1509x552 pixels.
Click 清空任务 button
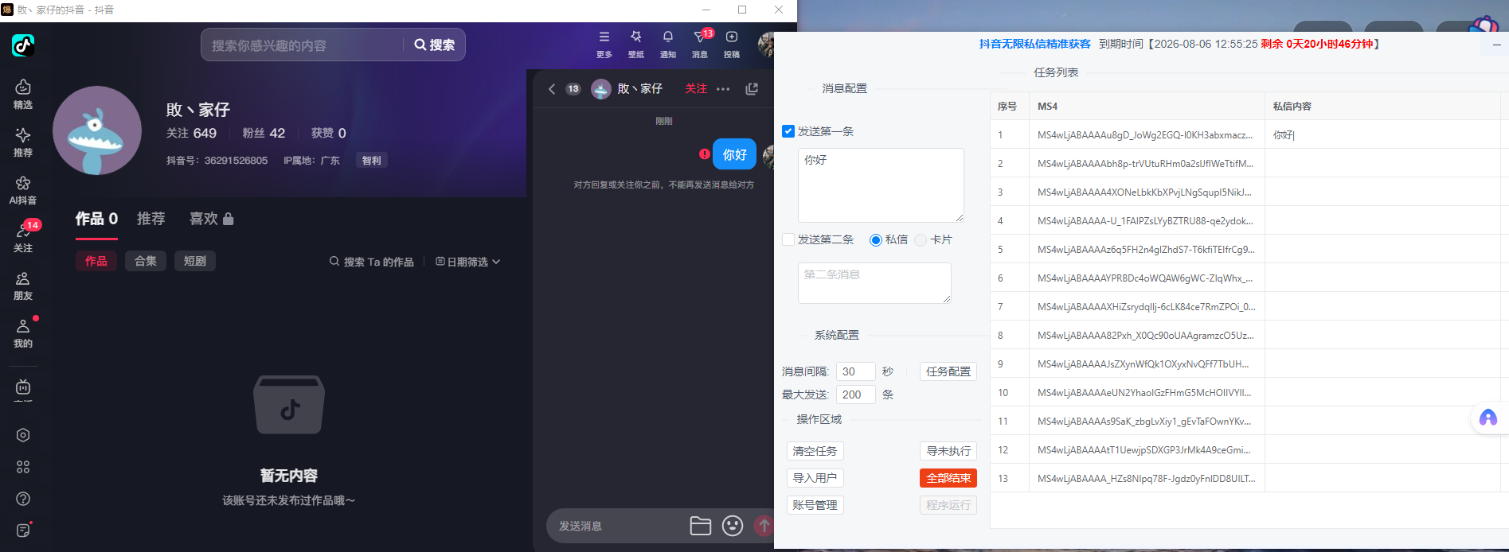tap(815, 451)
